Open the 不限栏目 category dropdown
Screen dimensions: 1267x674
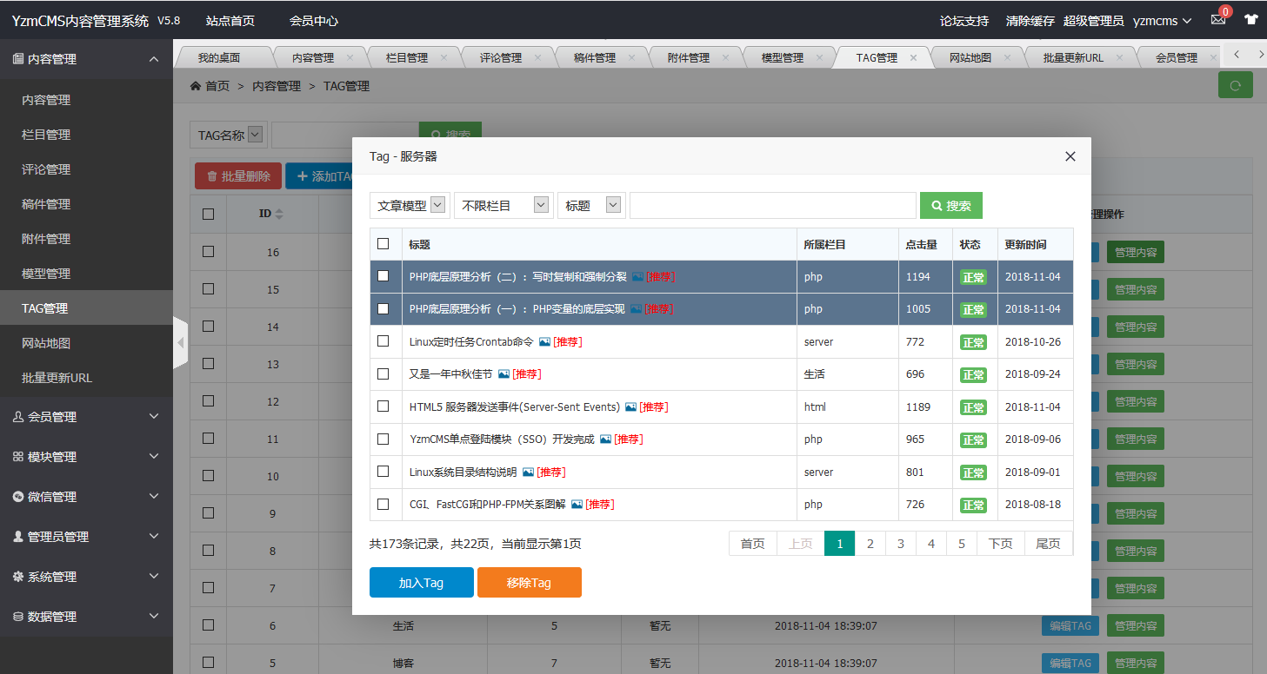click(x=503, y=206)
